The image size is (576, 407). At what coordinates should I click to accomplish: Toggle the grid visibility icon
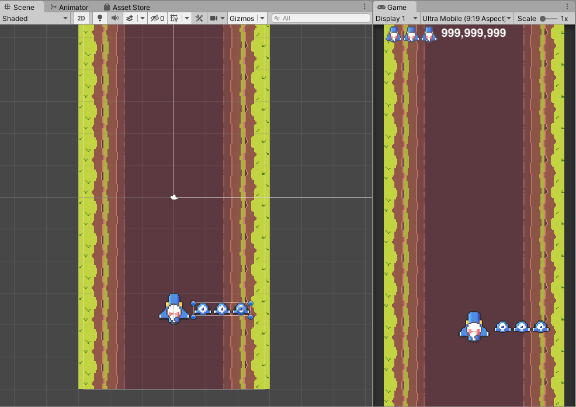[x=175, y=18]
